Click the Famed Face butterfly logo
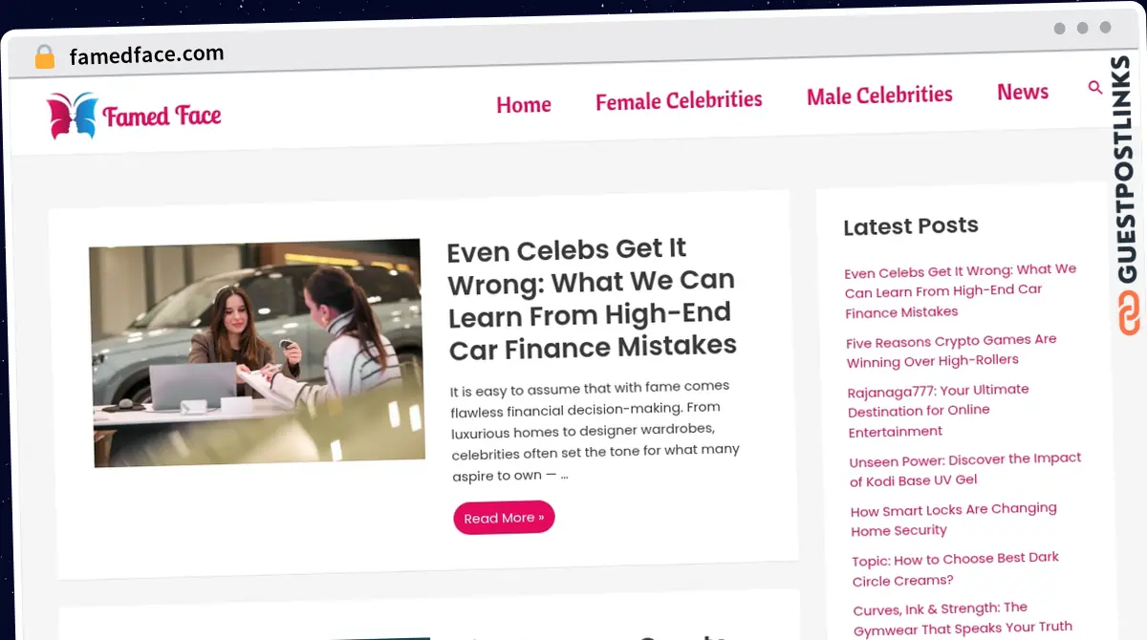The image size is (1147, 640). [x=73, y=116]
